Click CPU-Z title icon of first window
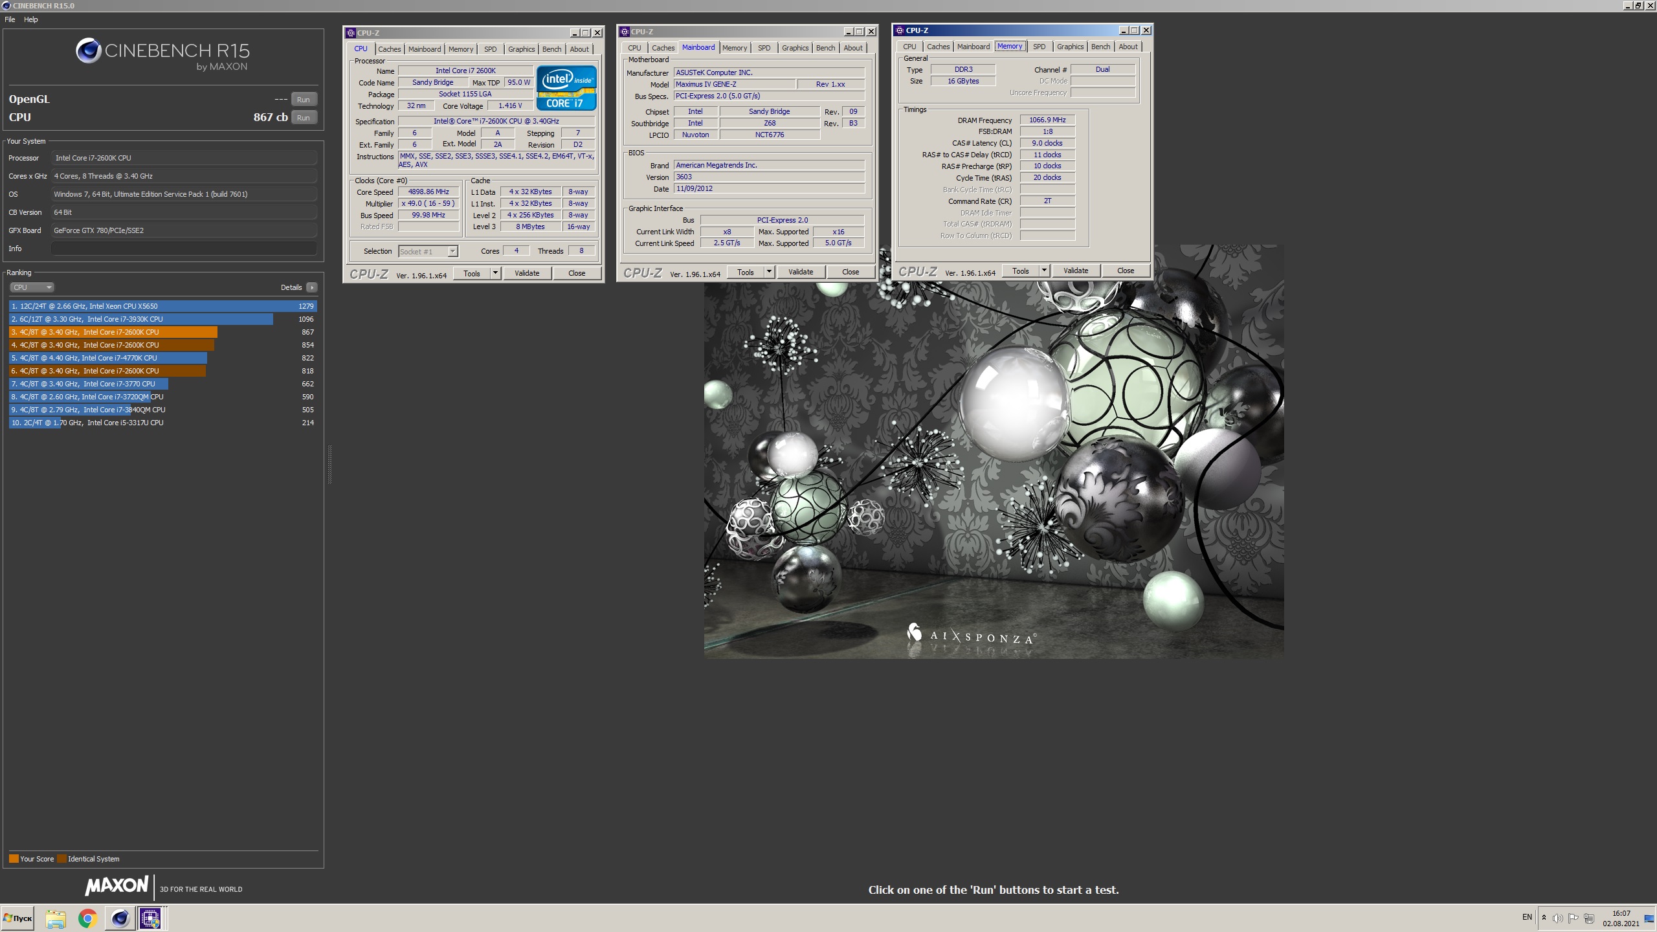The image size is (1657, 932). (351, 33)
